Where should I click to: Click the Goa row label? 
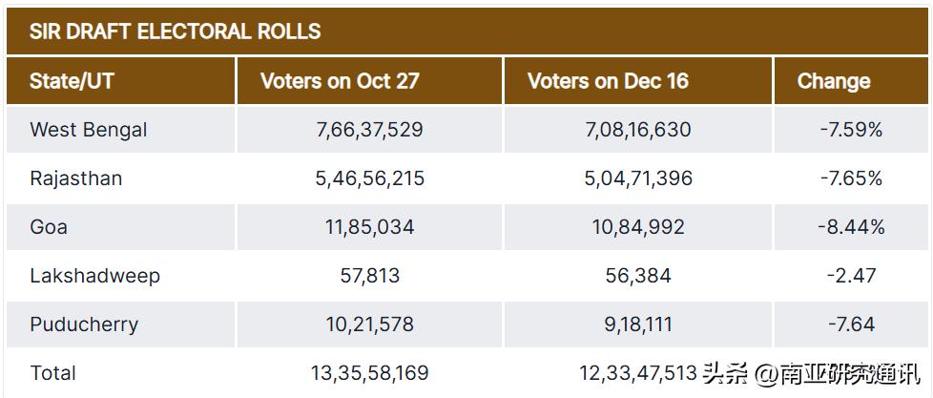[49, 227]
